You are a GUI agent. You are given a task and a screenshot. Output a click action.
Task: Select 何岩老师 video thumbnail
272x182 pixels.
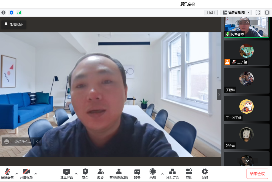247,27
